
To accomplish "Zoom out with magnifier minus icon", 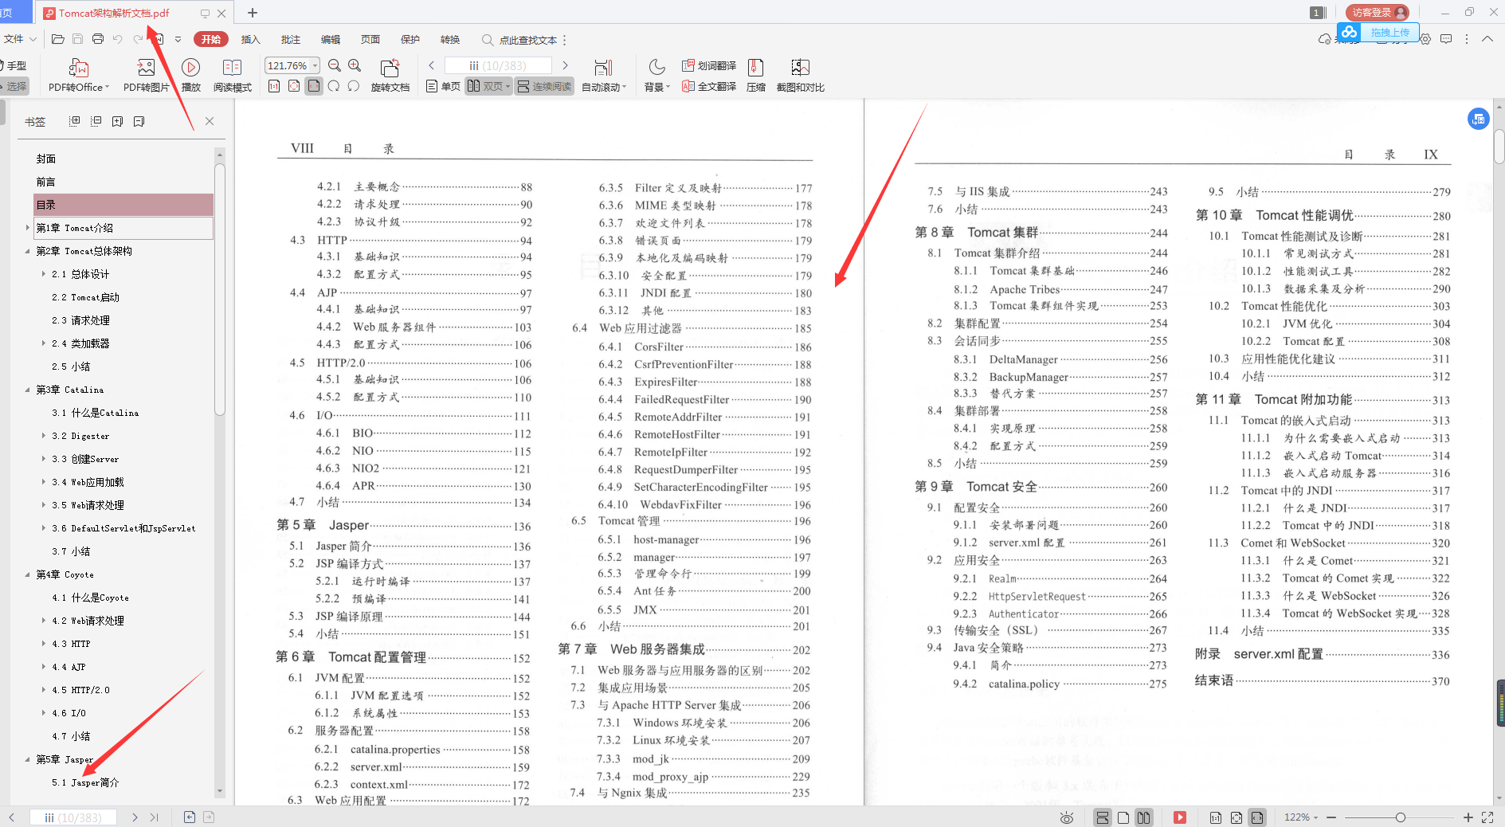I will (x=335, y=65).
